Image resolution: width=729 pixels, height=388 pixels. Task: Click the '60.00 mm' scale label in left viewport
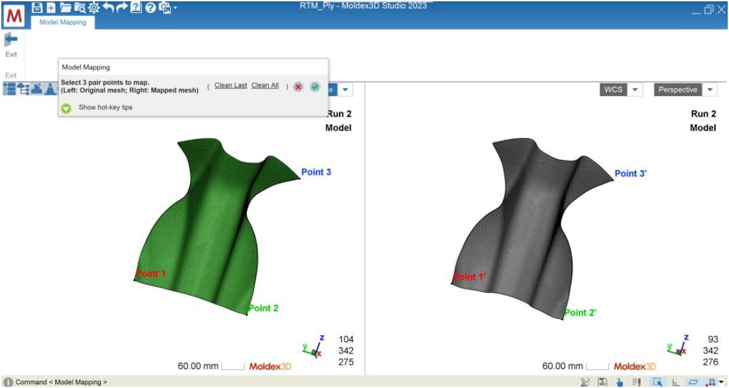click(x=198, y=366)
